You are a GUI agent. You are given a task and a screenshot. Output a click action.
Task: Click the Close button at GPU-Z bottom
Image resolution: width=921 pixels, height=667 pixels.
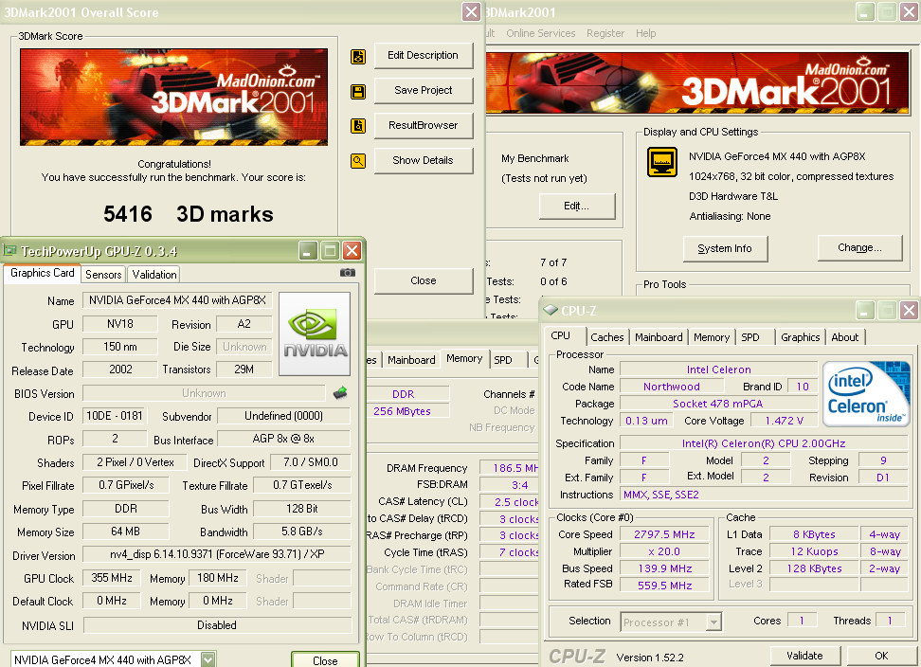(x=325, y=660)
